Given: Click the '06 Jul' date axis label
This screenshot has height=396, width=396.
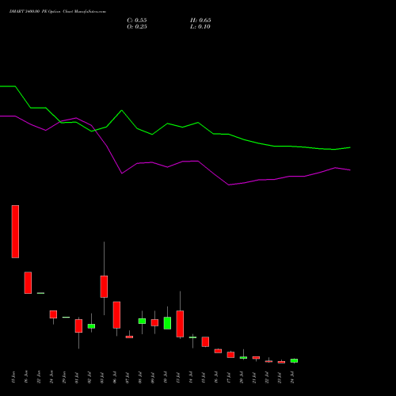Looking at the screenshot, I should (115, 377).
